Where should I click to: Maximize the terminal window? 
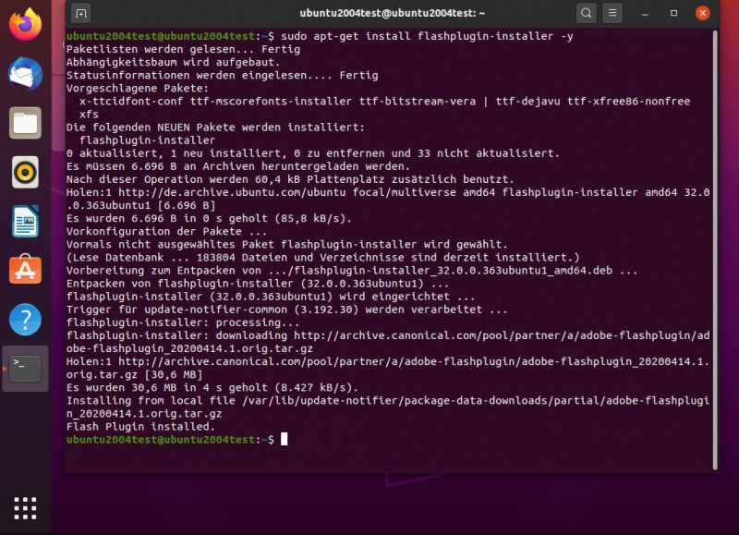pyautogui.click(x=674, y=13)
